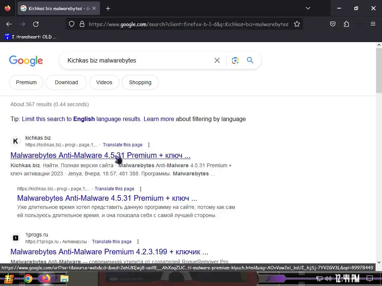Open the taskbar clock showing 12:44 PM
This screenshot has height=286, width=382.
tap(347, 279)
